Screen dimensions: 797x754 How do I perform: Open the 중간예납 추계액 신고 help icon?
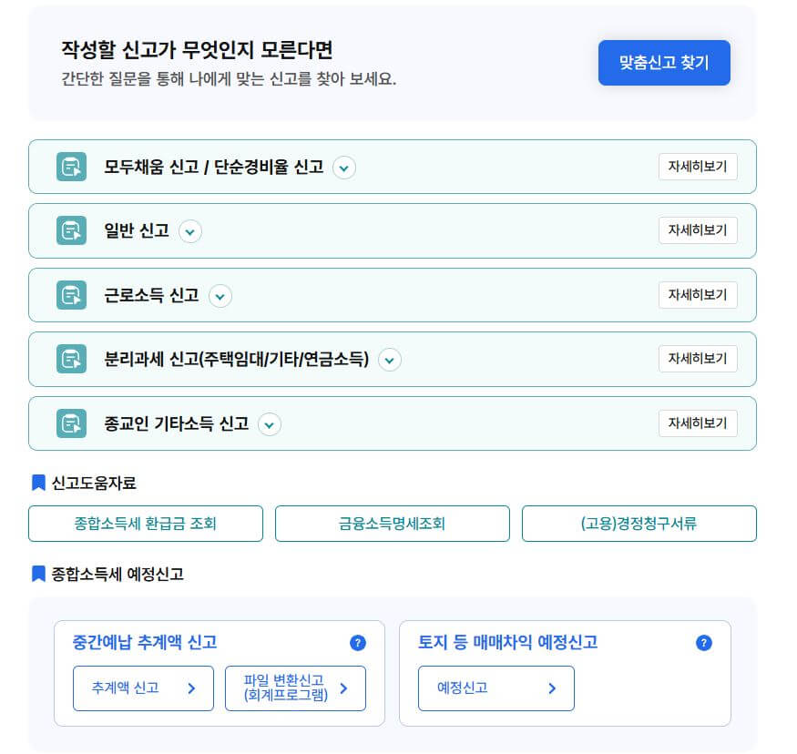[x=358, y=643]
